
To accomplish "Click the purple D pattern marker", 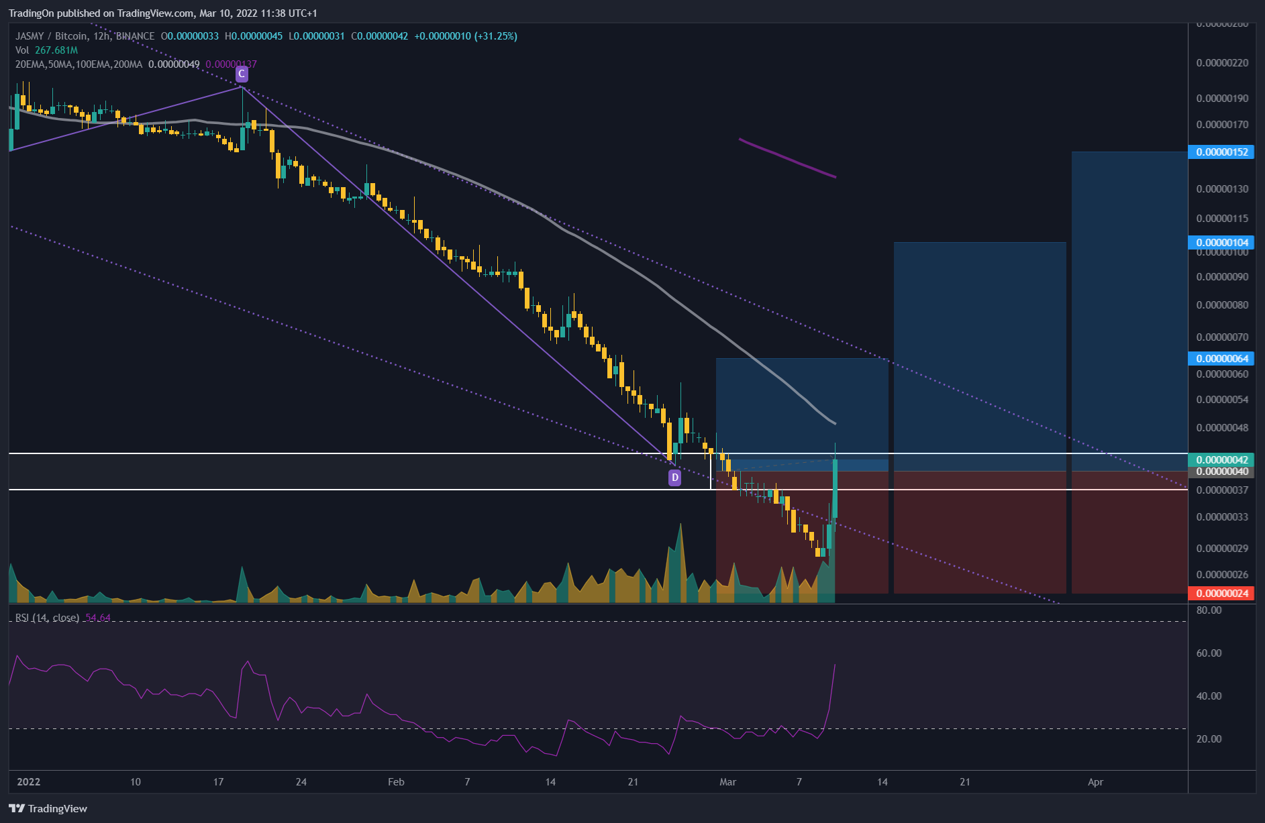I will pos(674,478).
